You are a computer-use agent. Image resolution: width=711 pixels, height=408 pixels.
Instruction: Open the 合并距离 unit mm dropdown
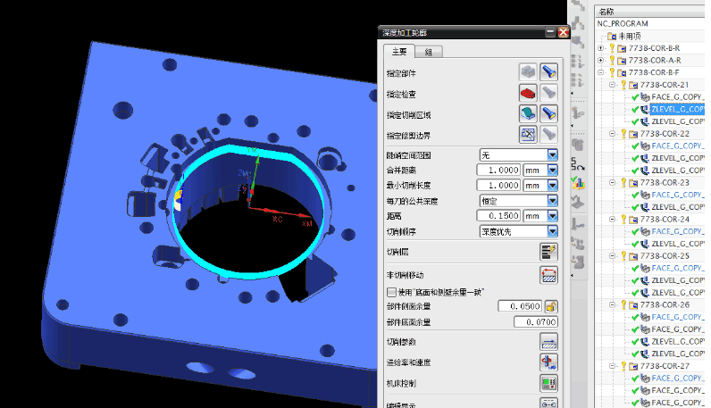click(552, 170)
